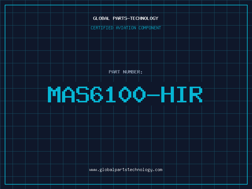Click the GLOBAL PARTS-TECHNOLOGY heading
252x189 pixels.
click(126, 18)
